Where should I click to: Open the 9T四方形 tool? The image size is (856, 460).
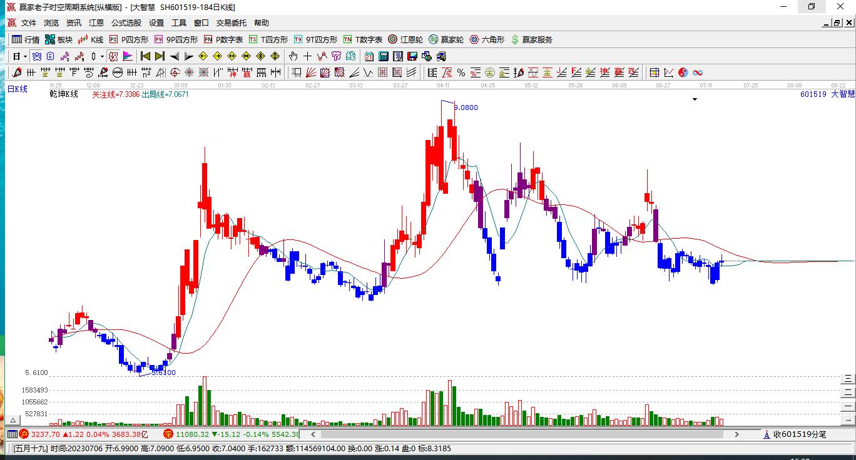316,39
